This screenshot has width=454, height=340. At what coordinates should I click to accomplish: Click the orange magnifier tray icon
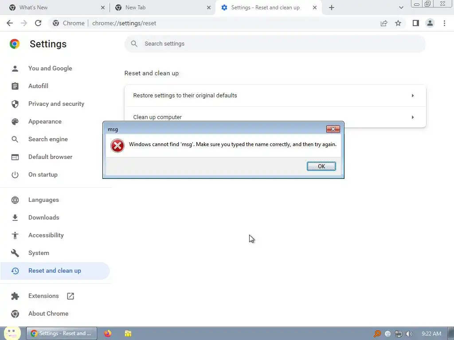click(377, 334)
